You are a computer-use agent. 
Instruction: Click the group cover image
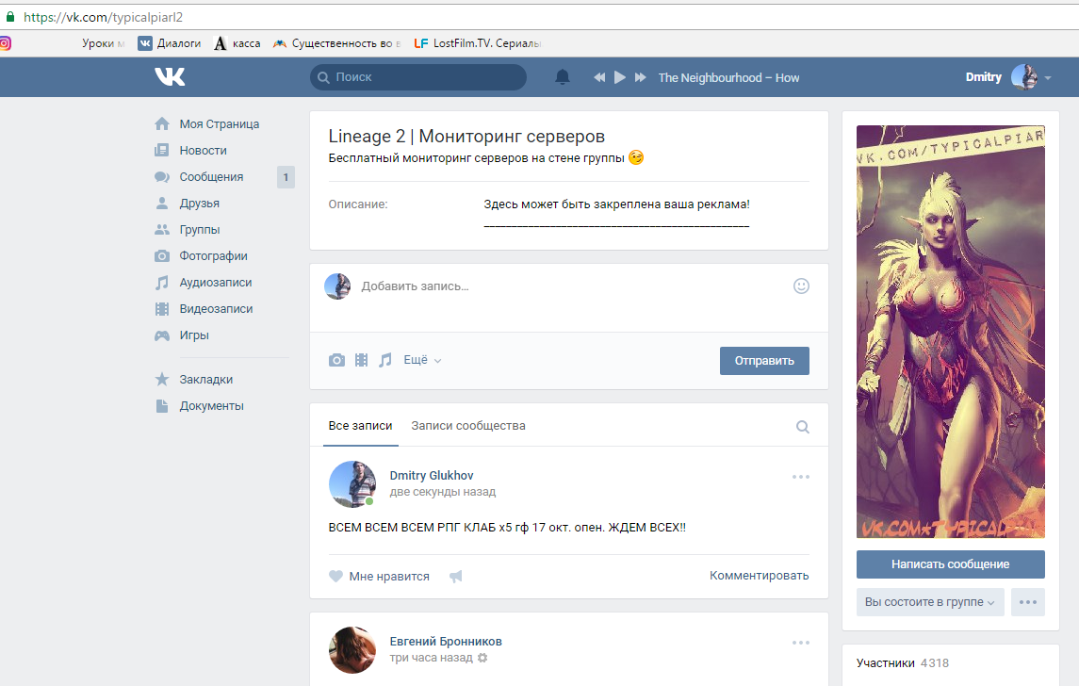950,332
